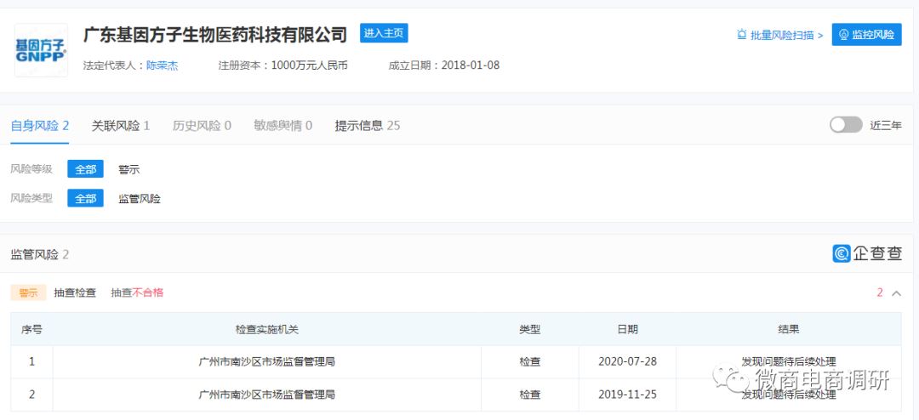Click the 基因方子 GNPP company logo
This screenshot has height=420, width=919.
point(41,50)
